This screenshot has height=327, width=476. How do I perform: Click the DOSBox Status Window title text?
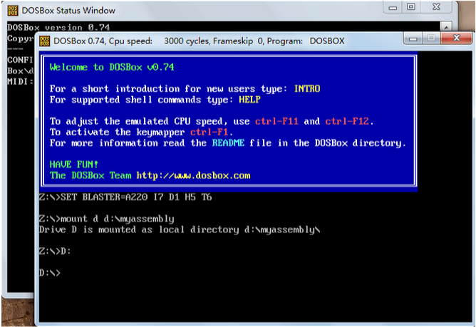click(68, 11)
